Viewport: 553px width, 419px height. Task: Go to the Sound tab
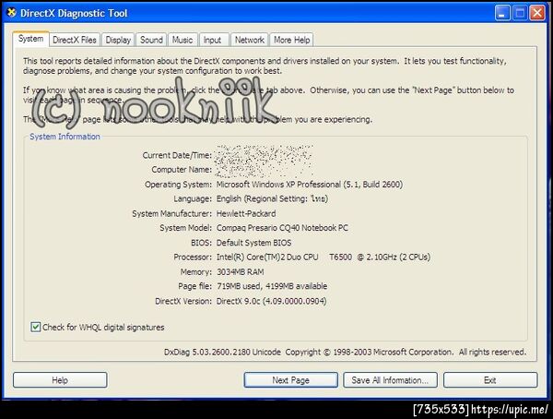151,40
